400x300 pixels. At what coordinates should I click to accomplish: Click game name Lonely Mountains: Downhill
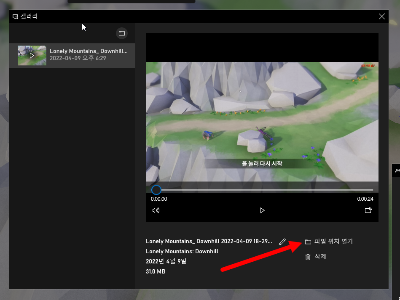[182, 251]
